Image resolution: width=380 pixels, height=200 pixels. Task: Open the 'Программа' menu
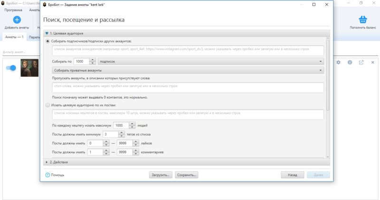coord(14,9)
